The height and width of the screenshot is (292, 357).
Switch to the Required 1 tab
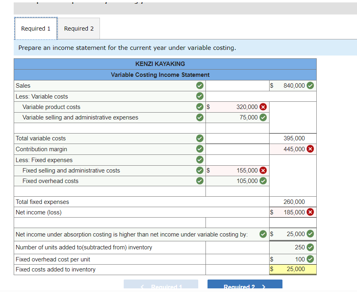click(36, 29)
